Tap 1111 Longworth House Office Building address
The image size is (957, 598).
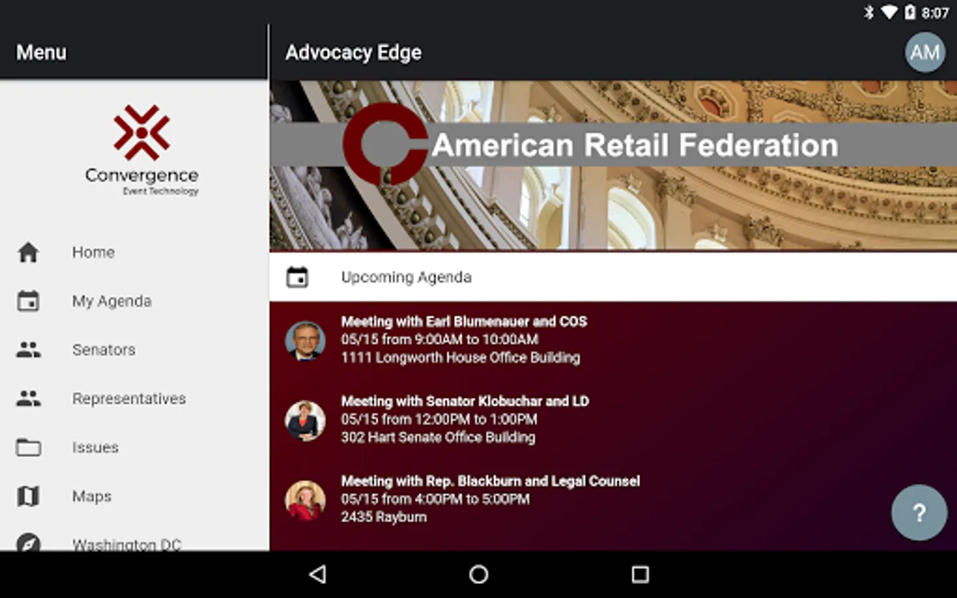[x=460, y=357]
